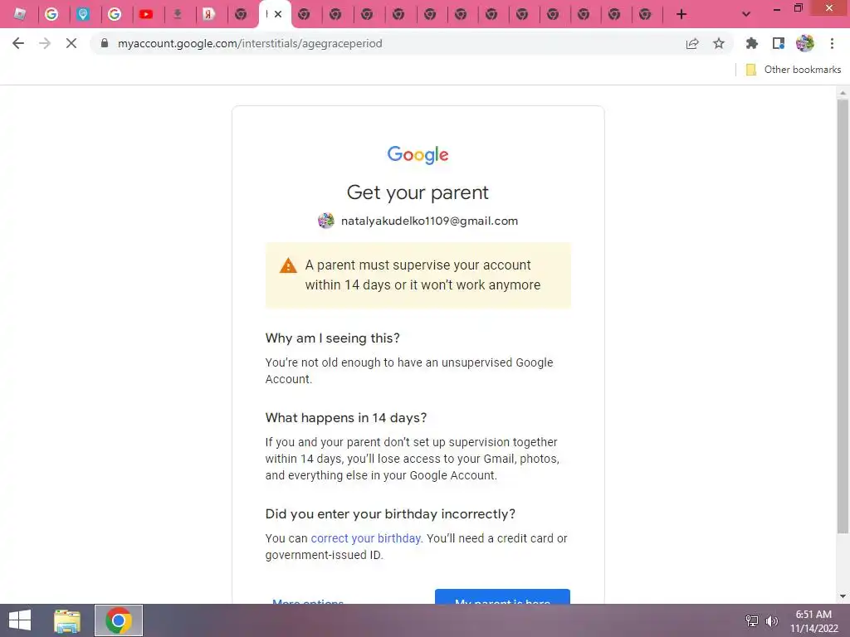Open the network icon in the system tray
850x637 pixels.
752,620
